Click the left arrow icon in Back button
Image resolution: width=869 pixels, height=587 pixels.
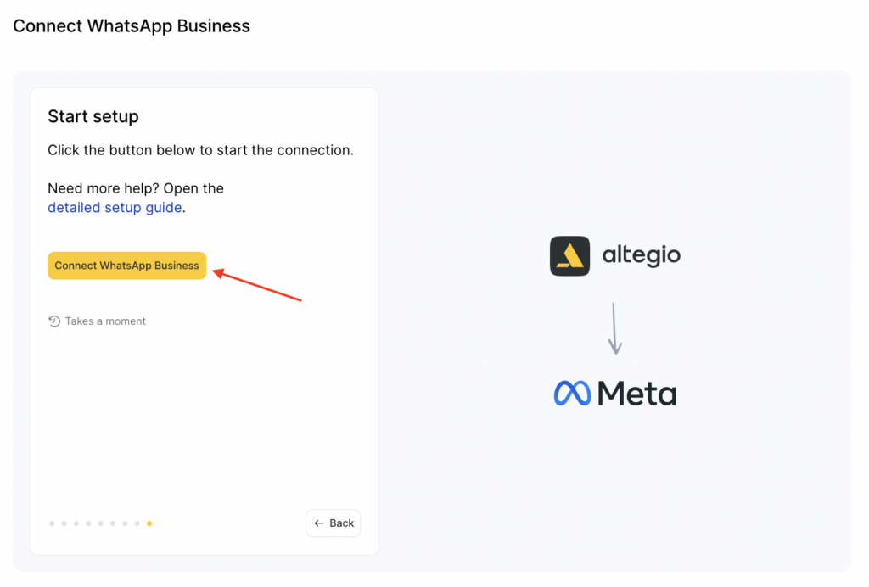coord(319,523)
